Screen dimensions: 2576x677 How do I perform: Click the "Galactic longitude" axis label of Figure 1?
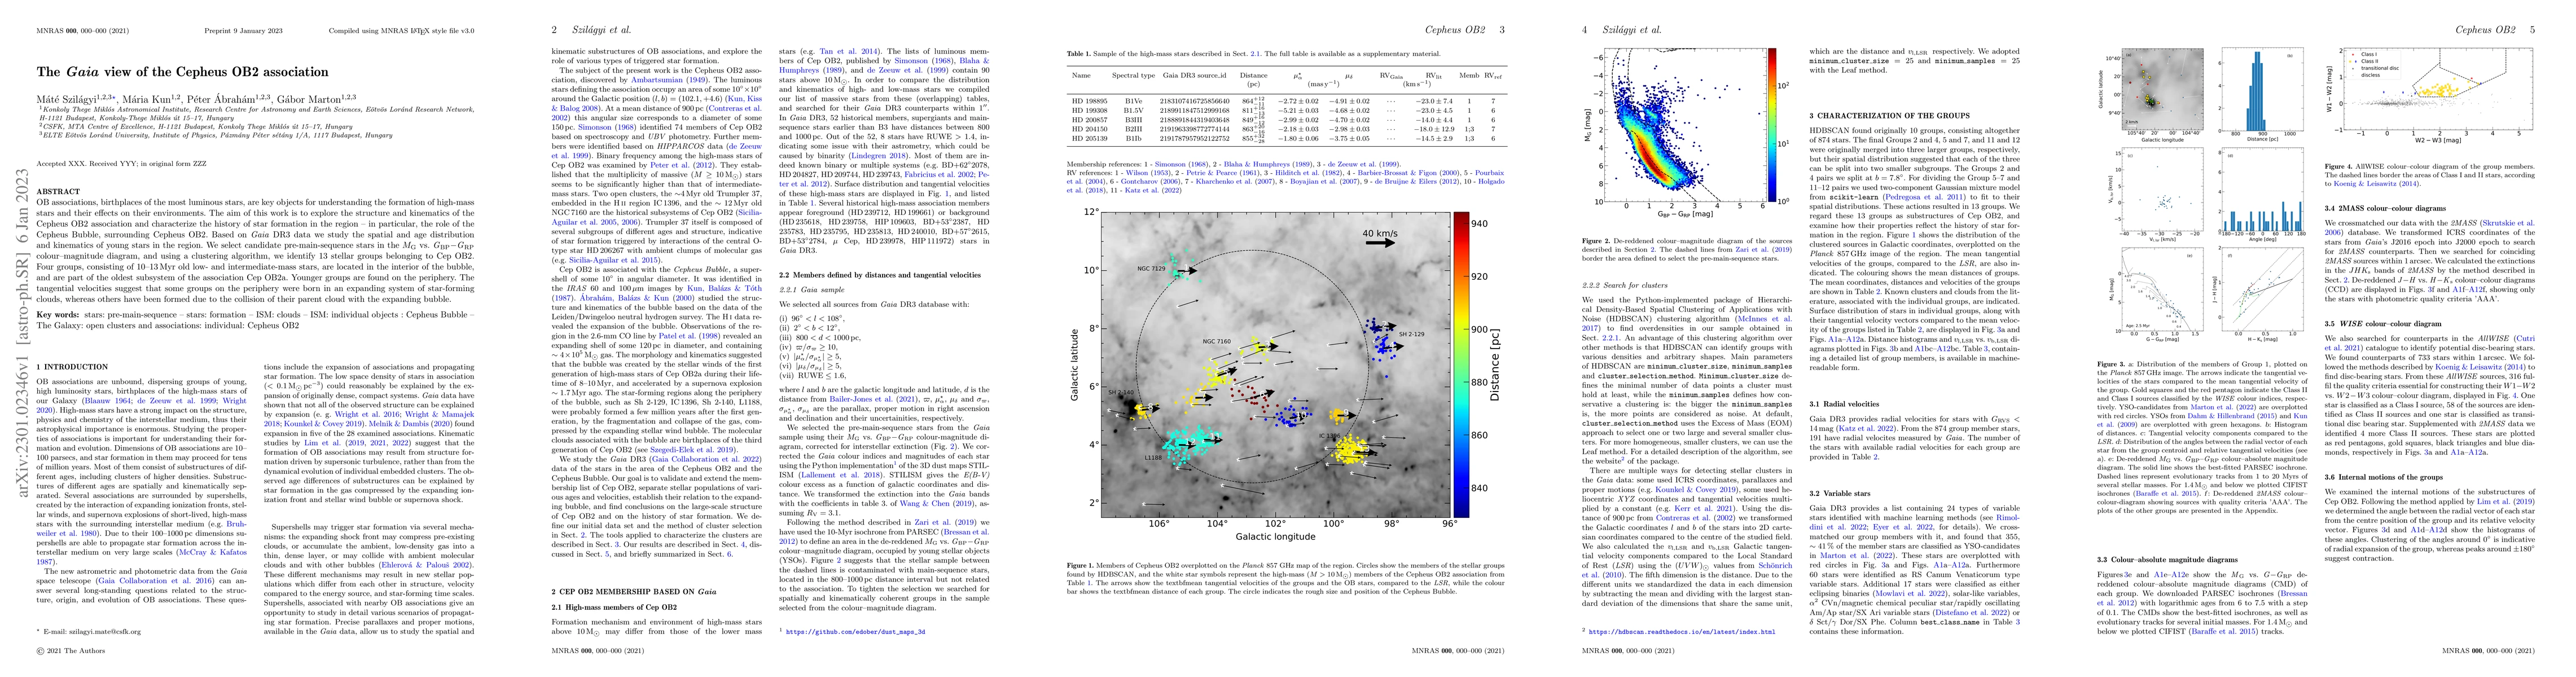[1275, 536]
